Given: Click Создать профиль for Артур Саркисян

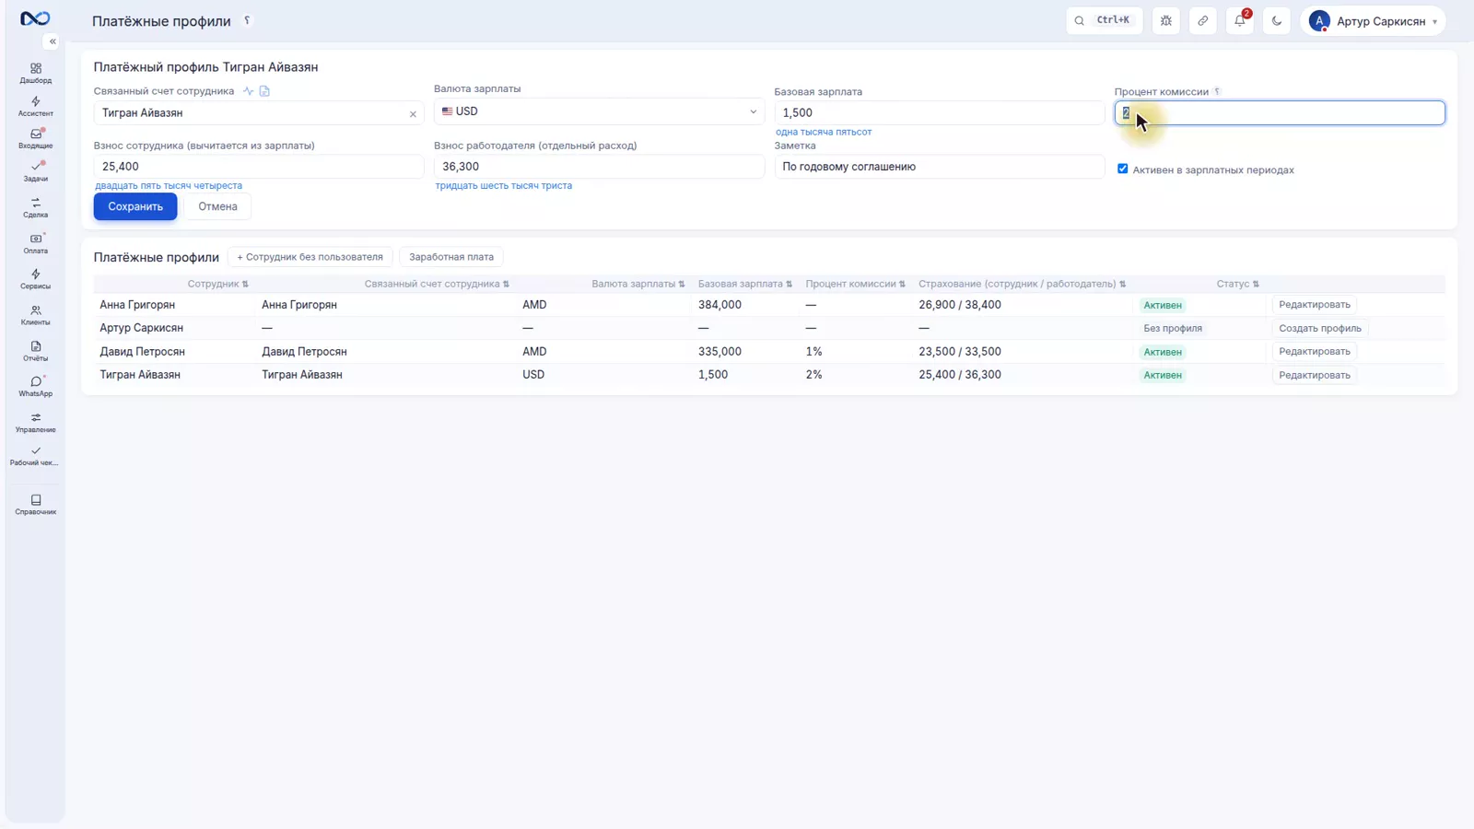Looking at the screenshot, I should point(1319,328).
